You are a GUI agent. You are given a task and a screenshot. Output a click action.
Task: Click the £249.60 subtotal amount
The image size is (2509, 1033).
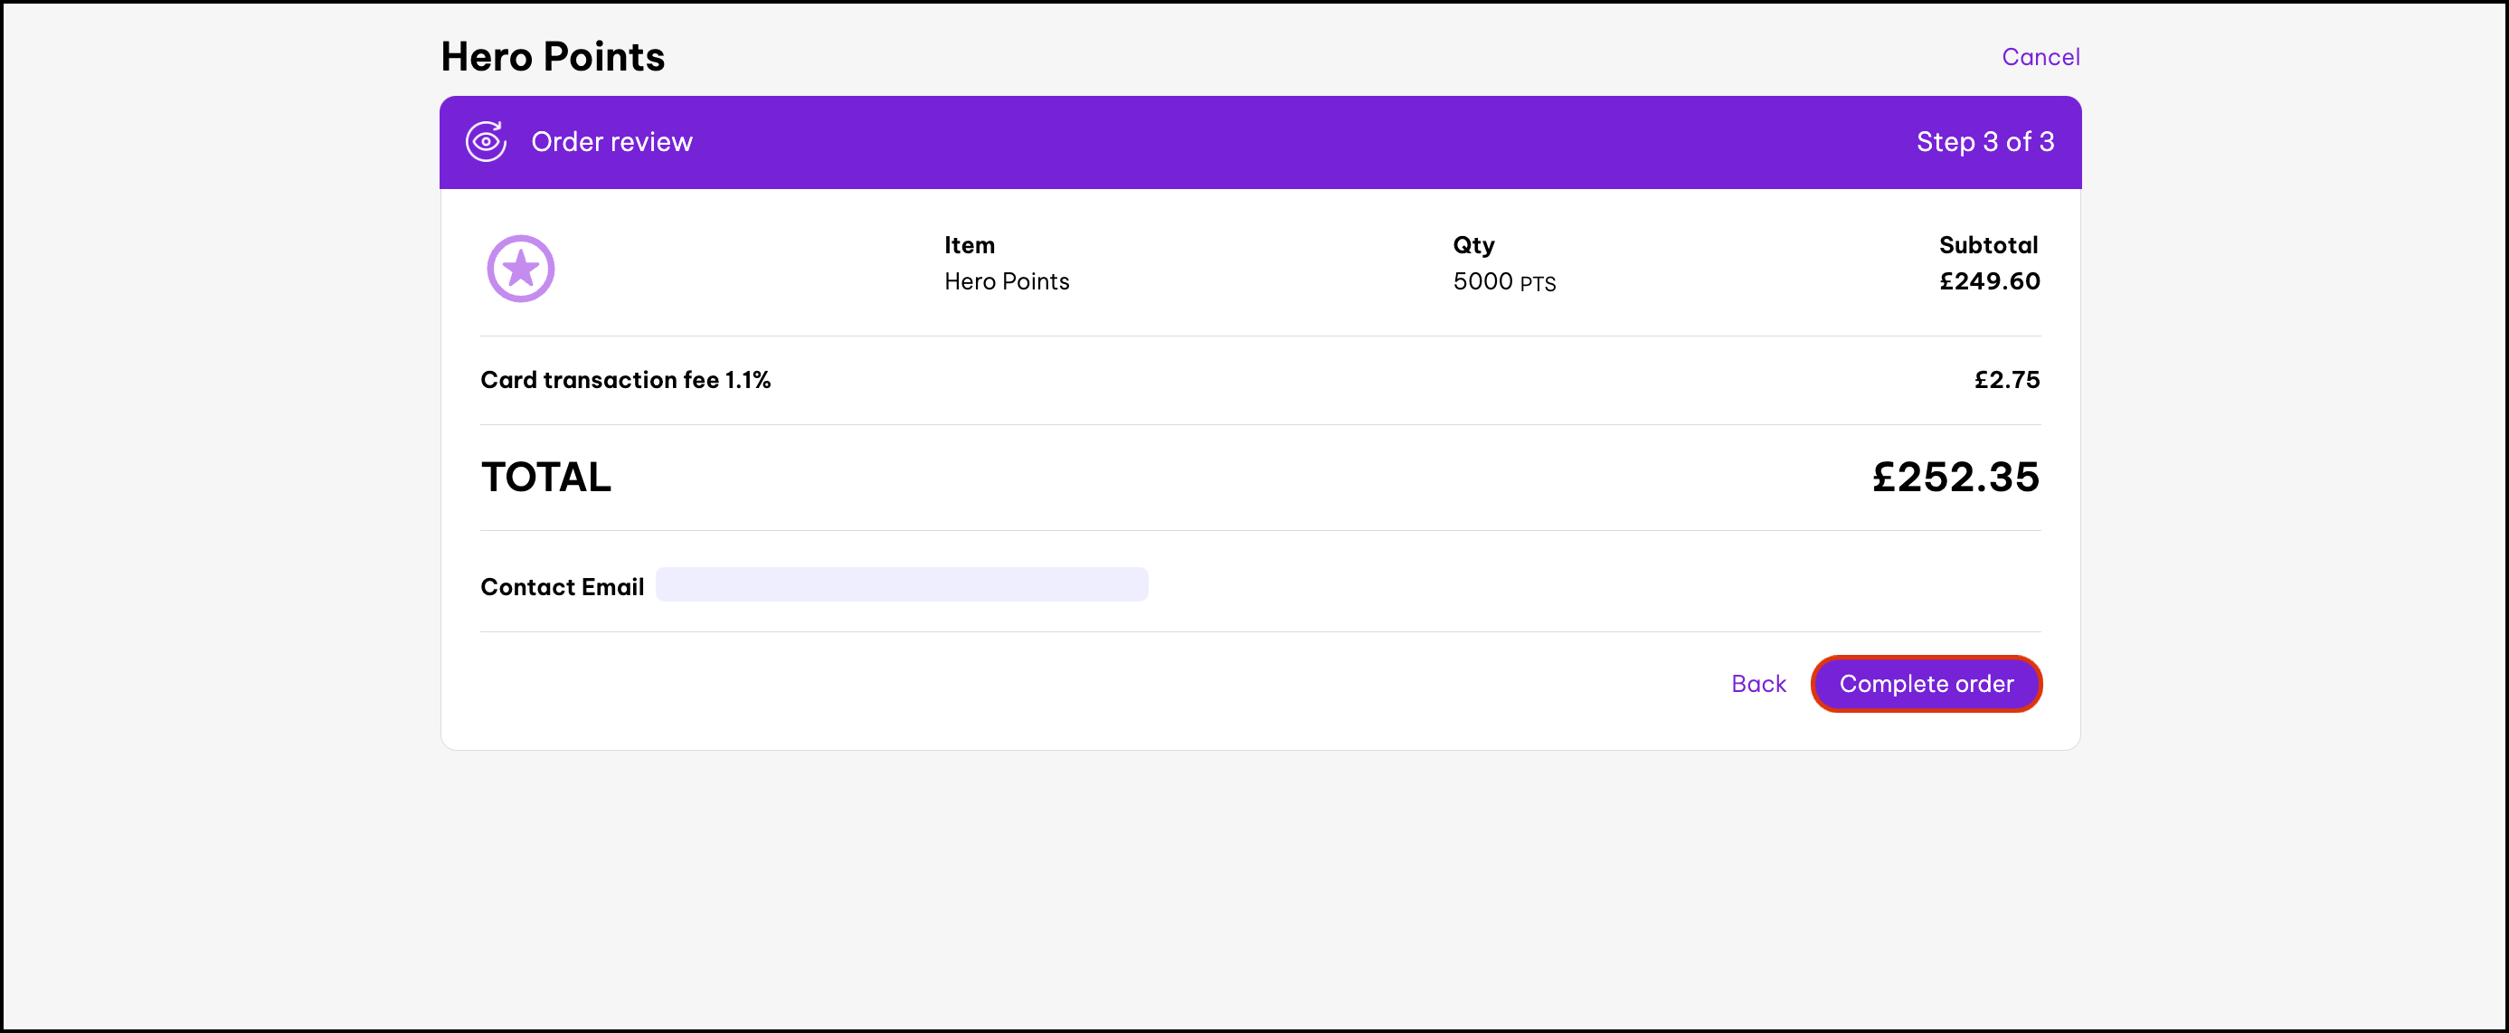(x=1988, y=281)
